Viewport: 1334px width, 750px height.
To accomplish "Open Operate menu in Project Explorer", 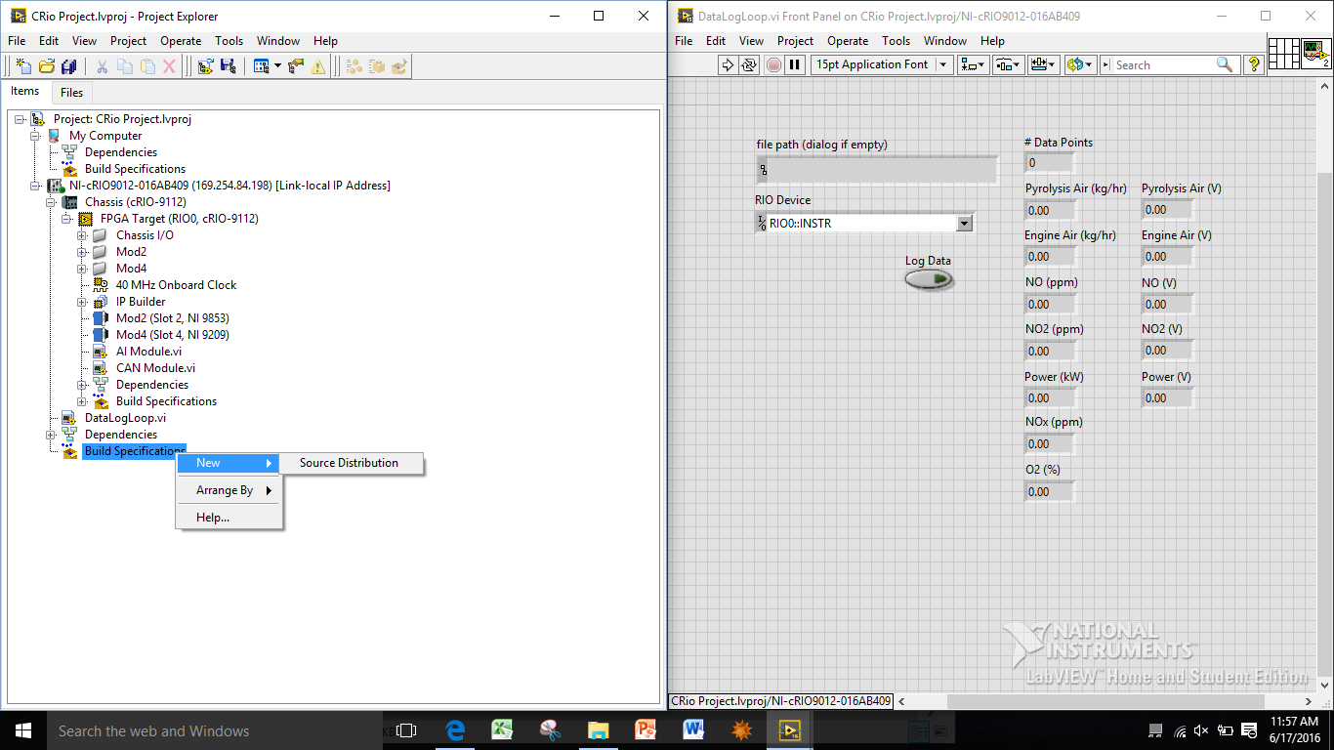I will tap(181, 41).
